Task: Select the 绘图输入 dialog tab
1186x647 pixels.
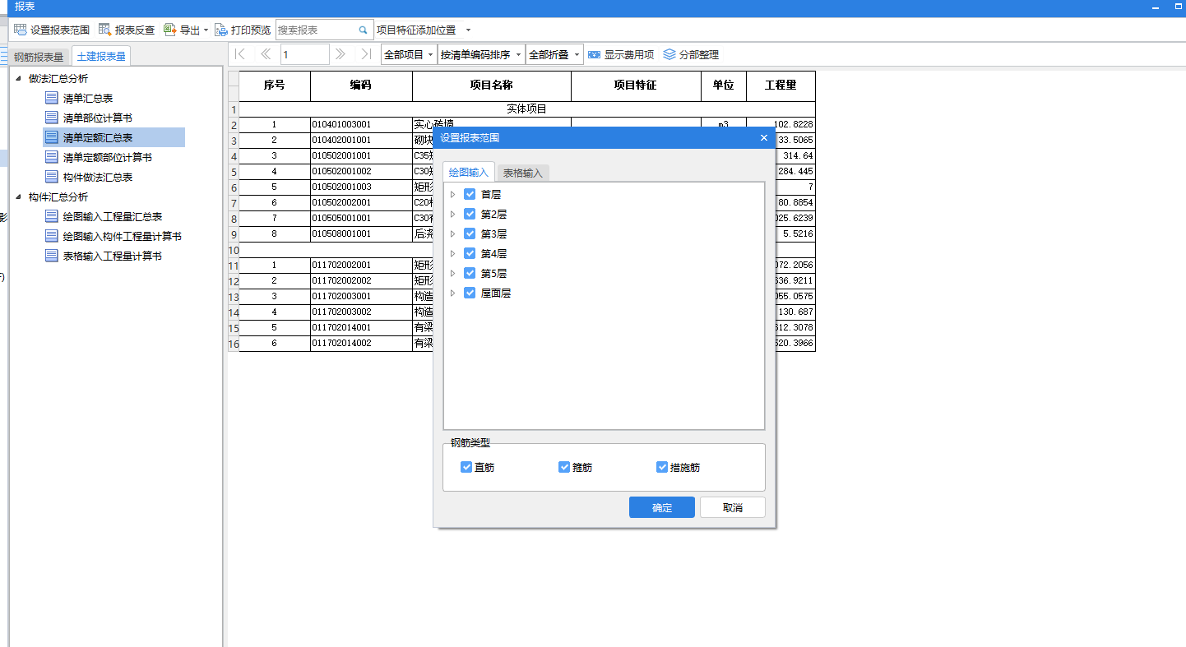Action: pos(469,172)
